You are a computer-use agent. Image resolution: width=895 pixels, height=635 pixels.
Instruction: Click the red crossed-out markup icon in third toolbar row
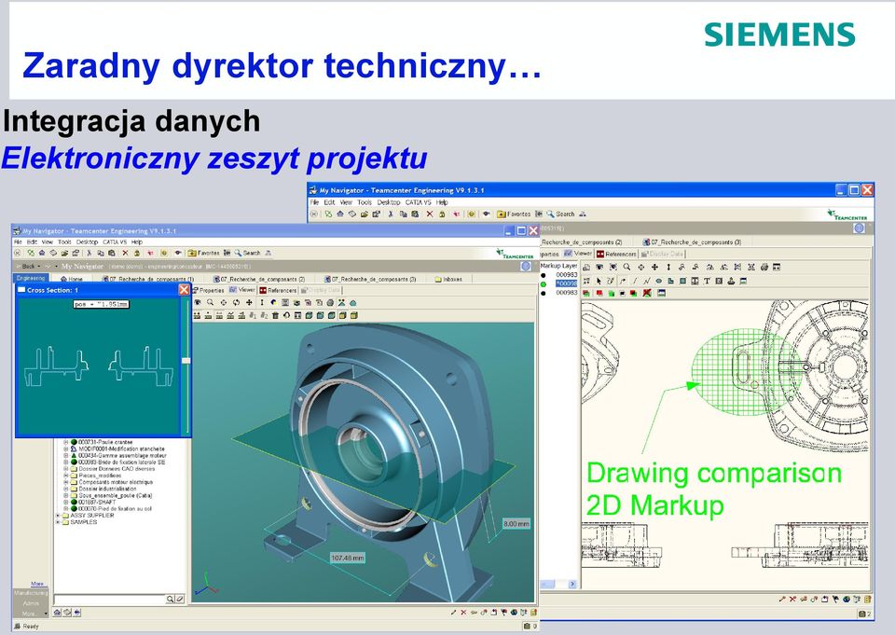[647, 293]
